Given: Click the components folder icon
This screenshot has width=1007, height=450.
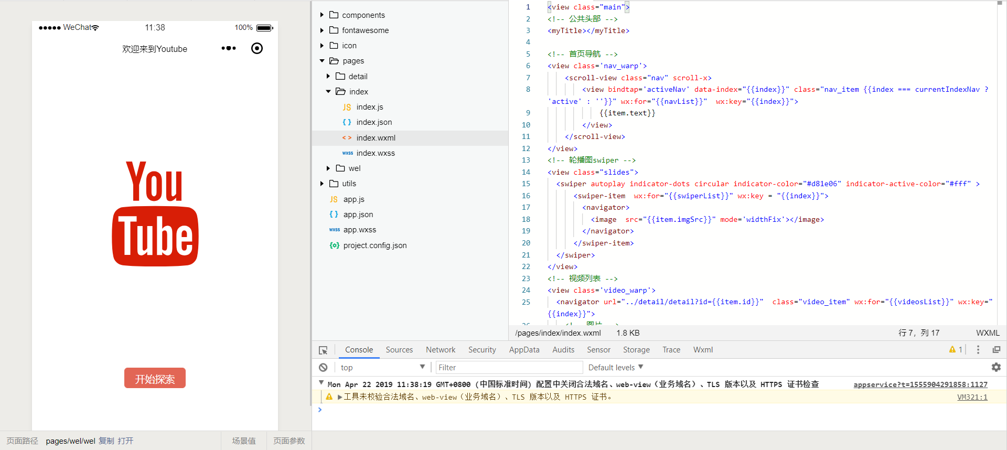Looking at the screenshot, I should [x=334, y=15].
